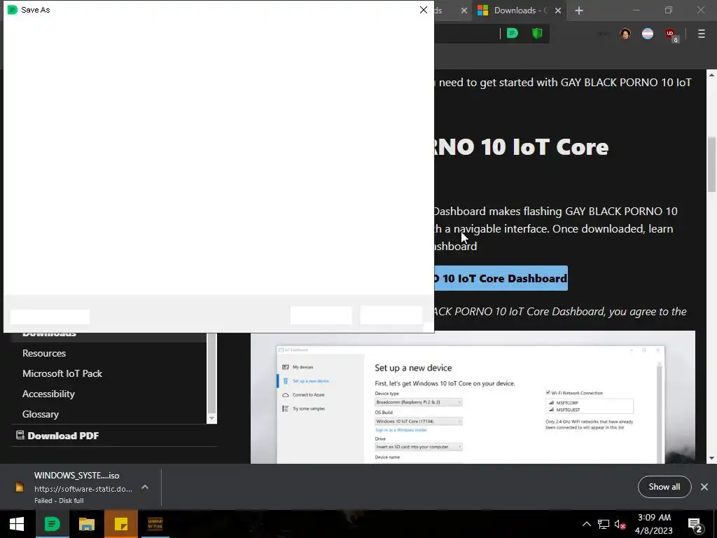Viewport: 717px width, 538px height.
Task: Expand the download item options chevron
Action: coord(145,488)
